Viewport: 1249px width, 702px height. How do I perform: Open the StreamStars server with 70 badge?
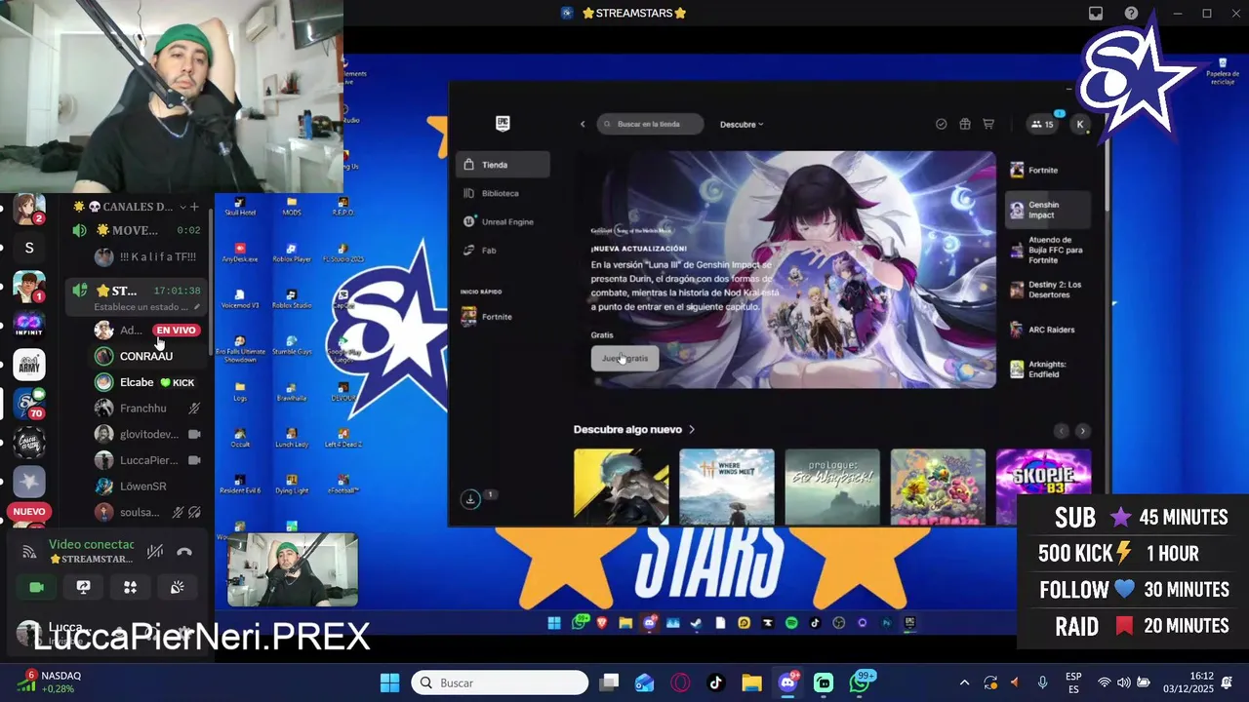pyautogui.click(x=29, y=404)
